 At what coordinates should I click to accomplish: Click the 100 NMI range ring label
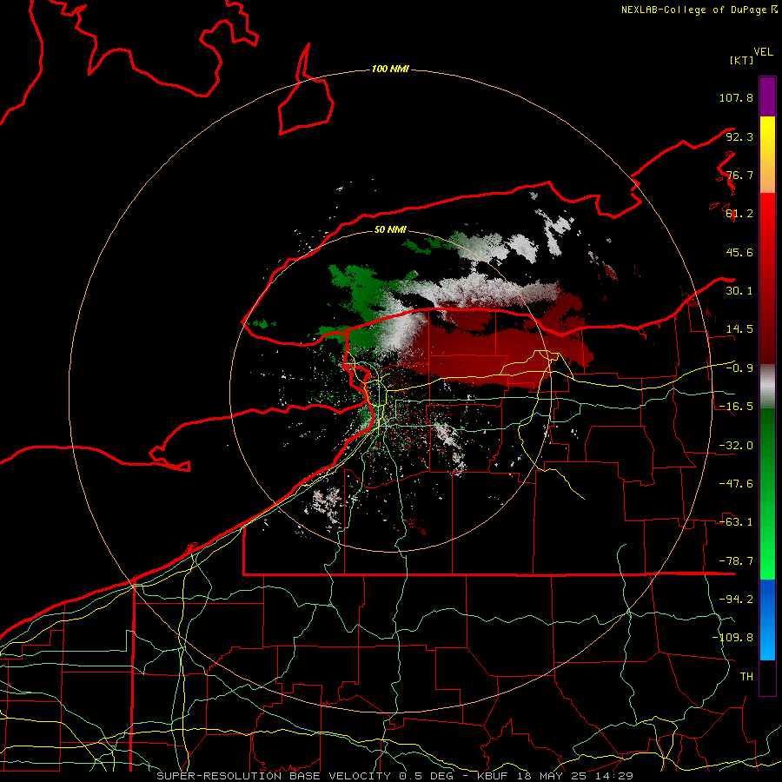pos(390,69)
